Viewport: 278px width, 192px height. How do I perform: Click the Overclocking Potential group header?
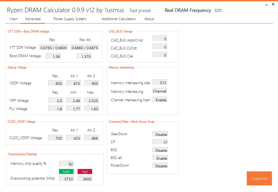coord(23,154)
